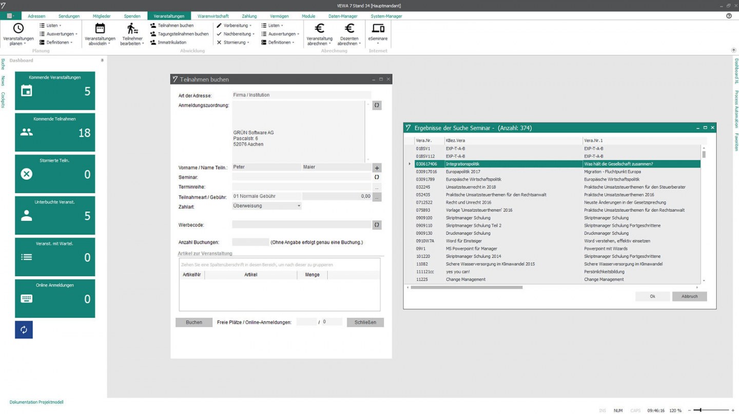
Task: Click the Buchen button
Action: pos(194,322)
